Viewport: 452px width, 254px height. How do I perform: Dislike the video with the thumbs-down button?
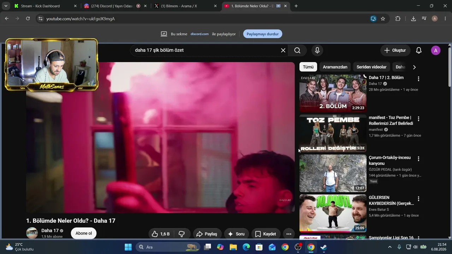182,234
